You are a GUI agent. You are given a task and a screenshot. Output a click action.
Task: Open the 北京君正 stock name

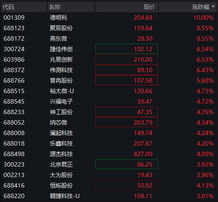click(x=61, y=164)
